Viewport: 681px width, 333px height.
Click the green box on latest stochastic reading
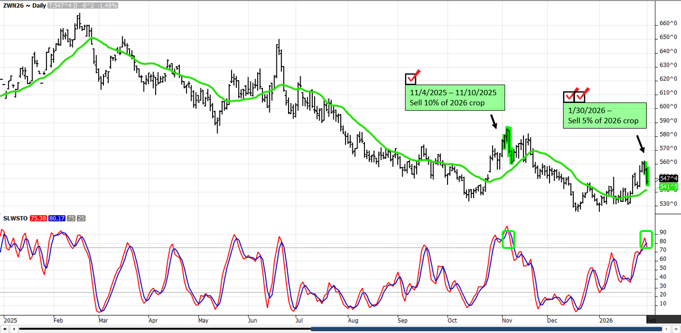click(x=646, y=240)
